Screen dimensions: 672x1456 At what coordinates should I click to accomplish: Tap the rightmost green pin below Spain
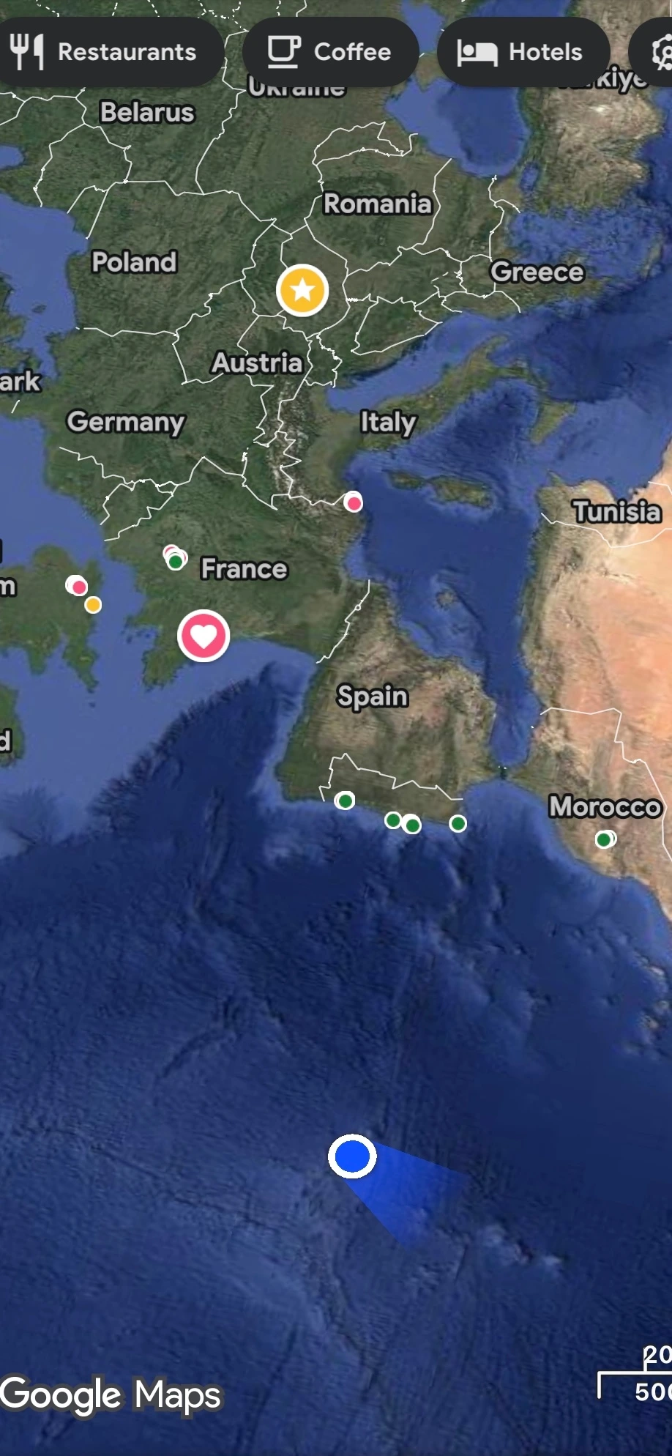(x=458, y=824)
